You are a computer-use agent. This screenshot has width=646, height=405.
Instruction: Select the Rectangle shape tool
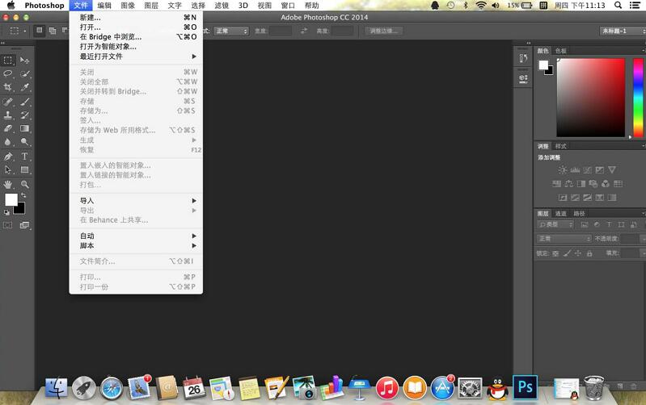25,169
